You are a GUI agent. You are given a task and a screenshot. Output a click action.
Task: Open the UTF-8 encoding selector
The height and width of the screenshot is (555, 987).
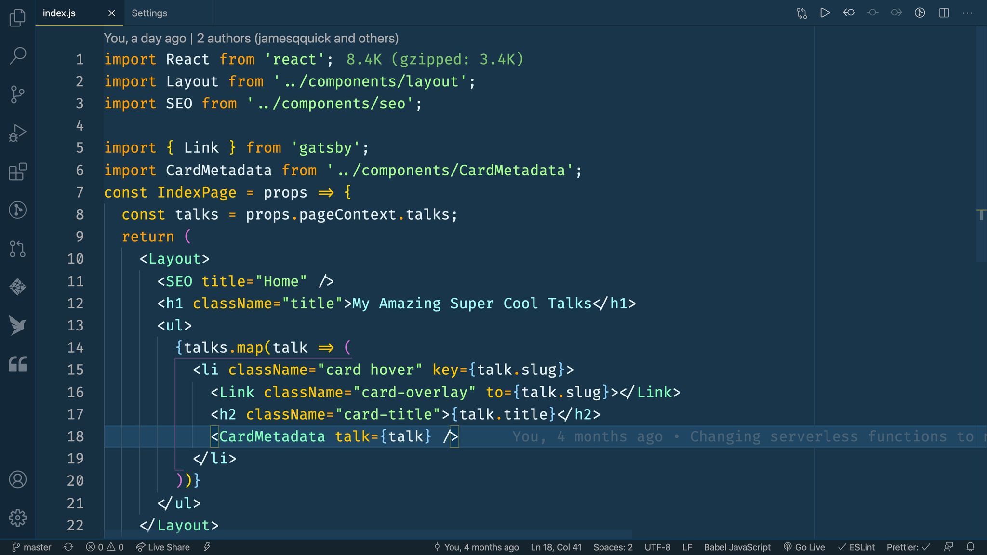tap(657, 547)
